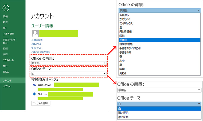
Task: Open the 情報 menu item
Action: point(5,16)
